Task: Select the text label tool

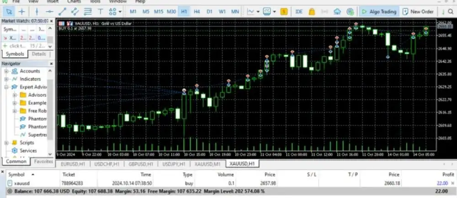Action: point(100,11)
